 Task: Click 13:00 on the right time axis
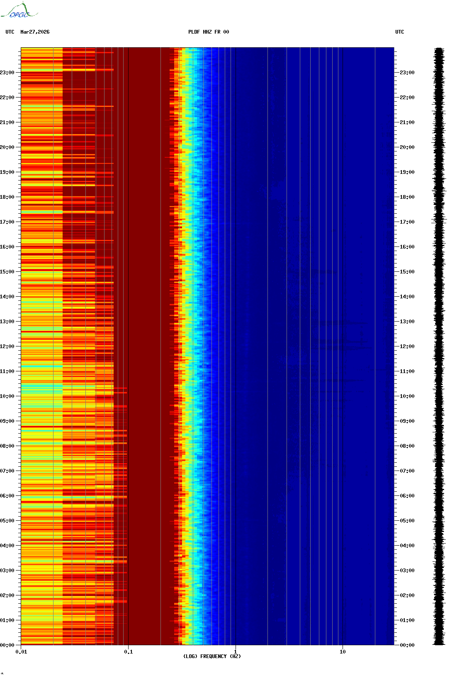407,322
